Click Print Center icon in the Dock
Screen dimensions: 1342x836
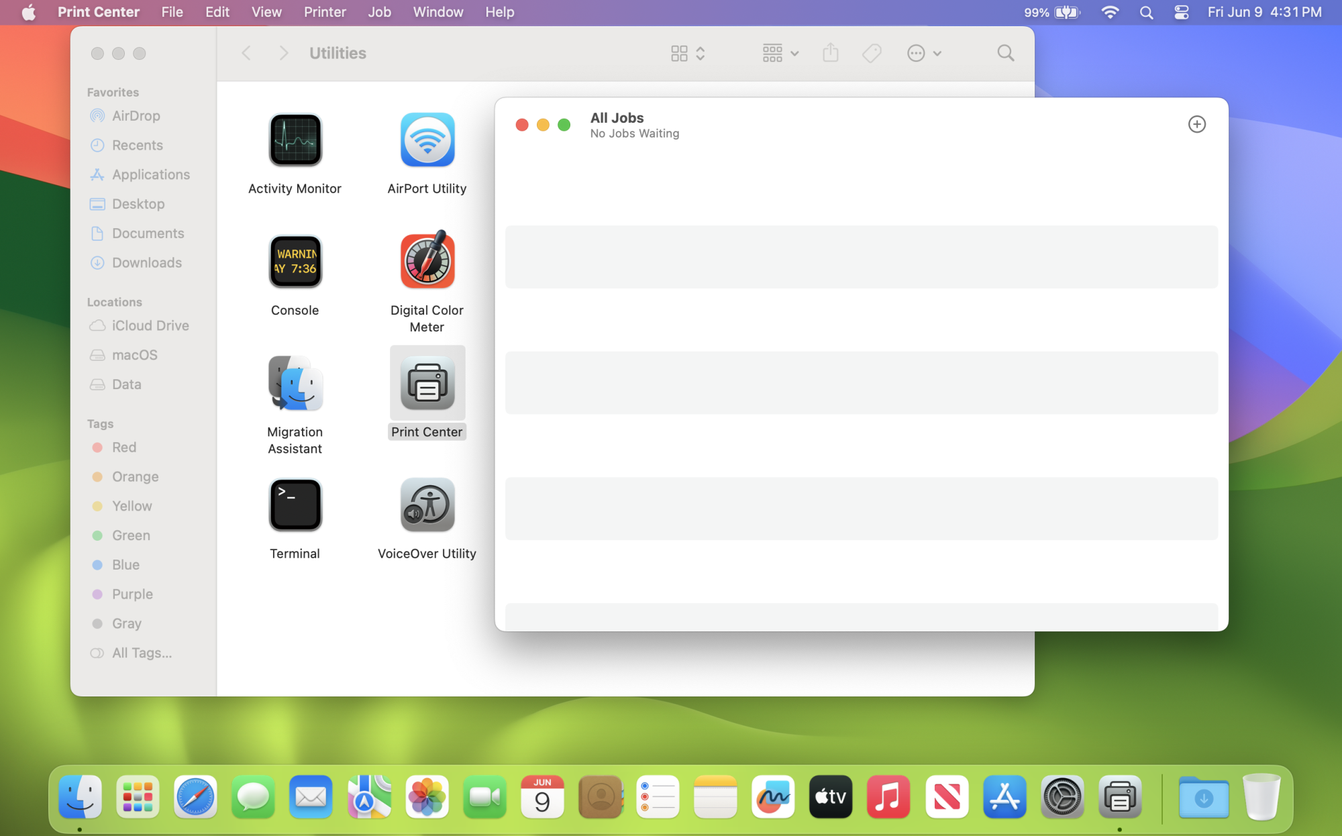[1120, 797]
